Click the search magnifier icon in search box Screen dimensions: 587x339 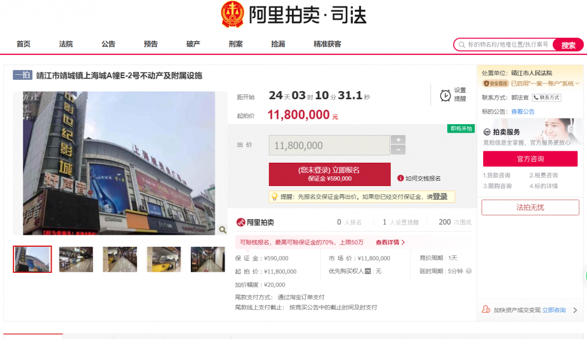[462, 45]
